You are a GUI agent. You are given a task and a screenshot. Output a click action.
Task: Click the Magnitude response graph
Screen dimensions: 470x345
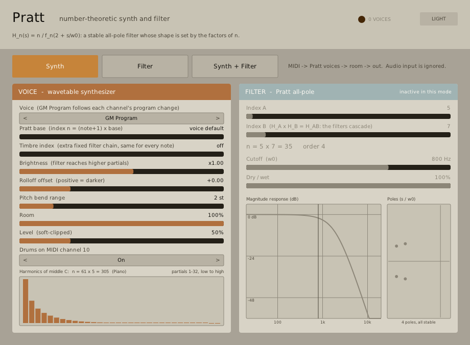pos(314,261)
